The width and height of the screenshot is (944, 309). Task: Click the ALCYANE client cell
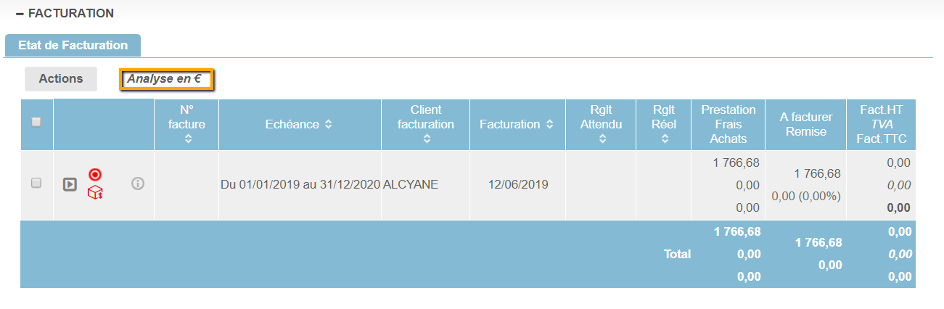[411, 185]
